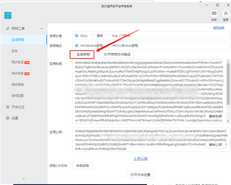Maximize the 开发助手 window
231x185 pixels.
217,5
